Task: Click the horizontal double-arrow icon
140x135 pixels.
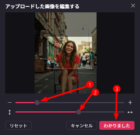Action: 130,112
